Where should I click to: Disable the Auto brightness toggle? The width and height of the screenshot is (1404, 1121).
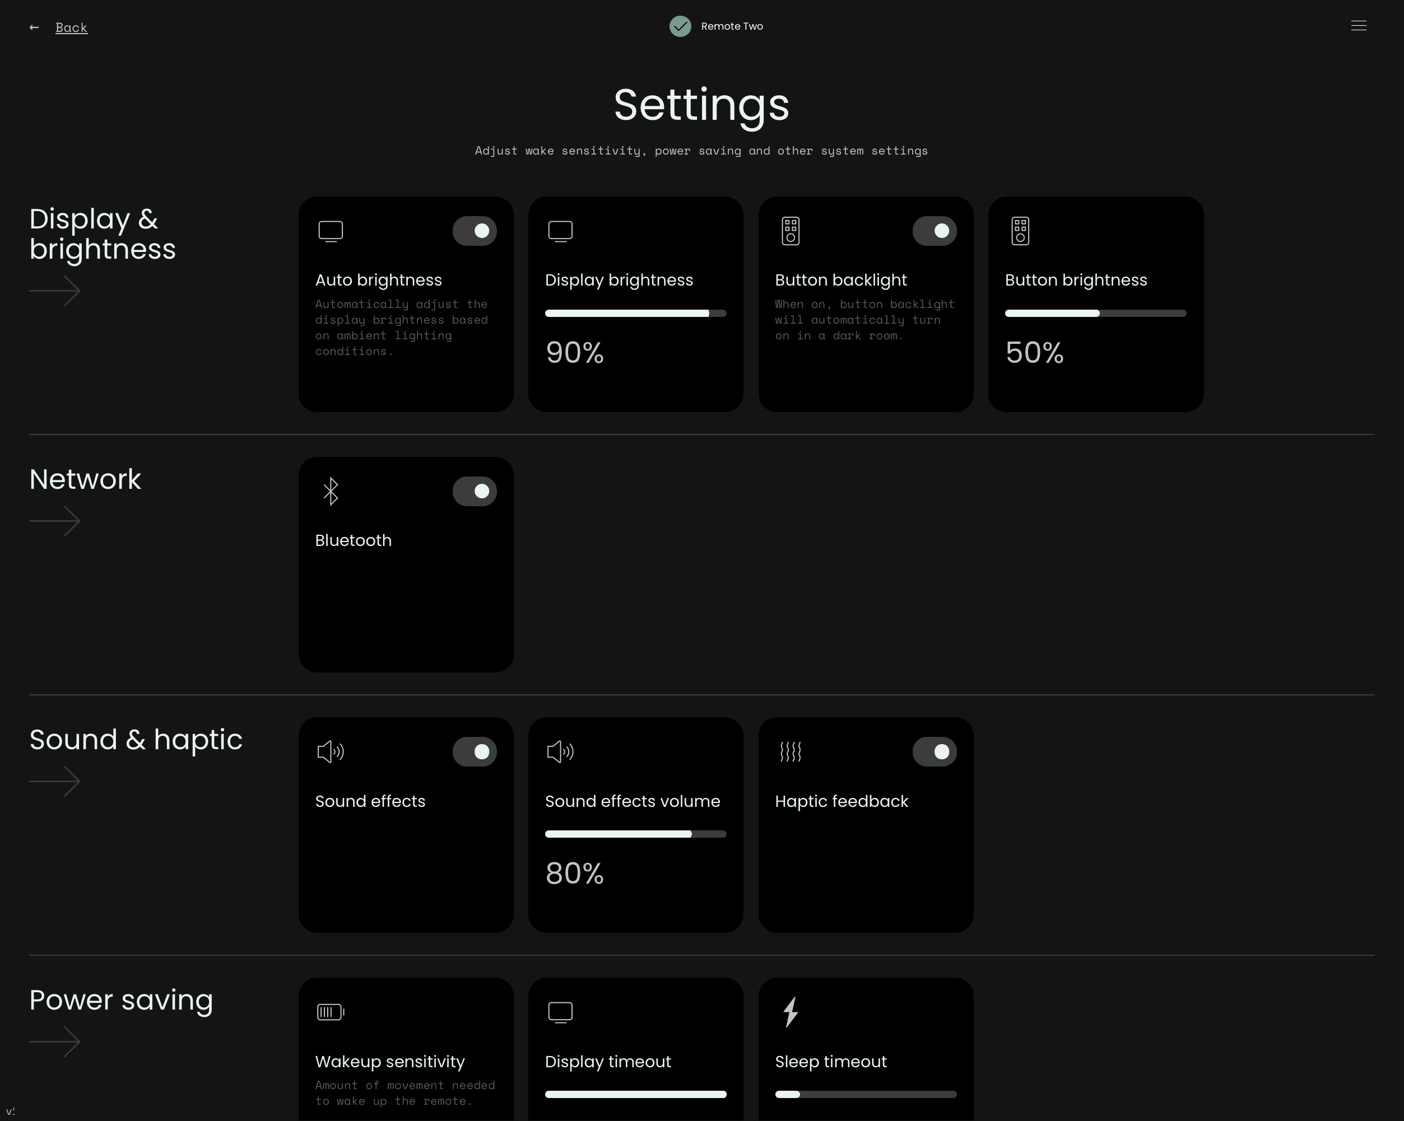[475, 231]
